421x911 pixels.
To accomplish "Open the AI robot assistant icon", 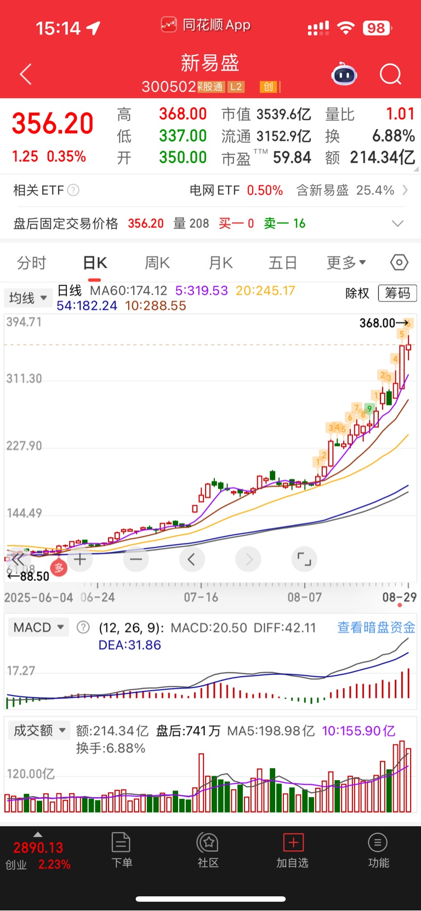I will click(x=344, y=74).
